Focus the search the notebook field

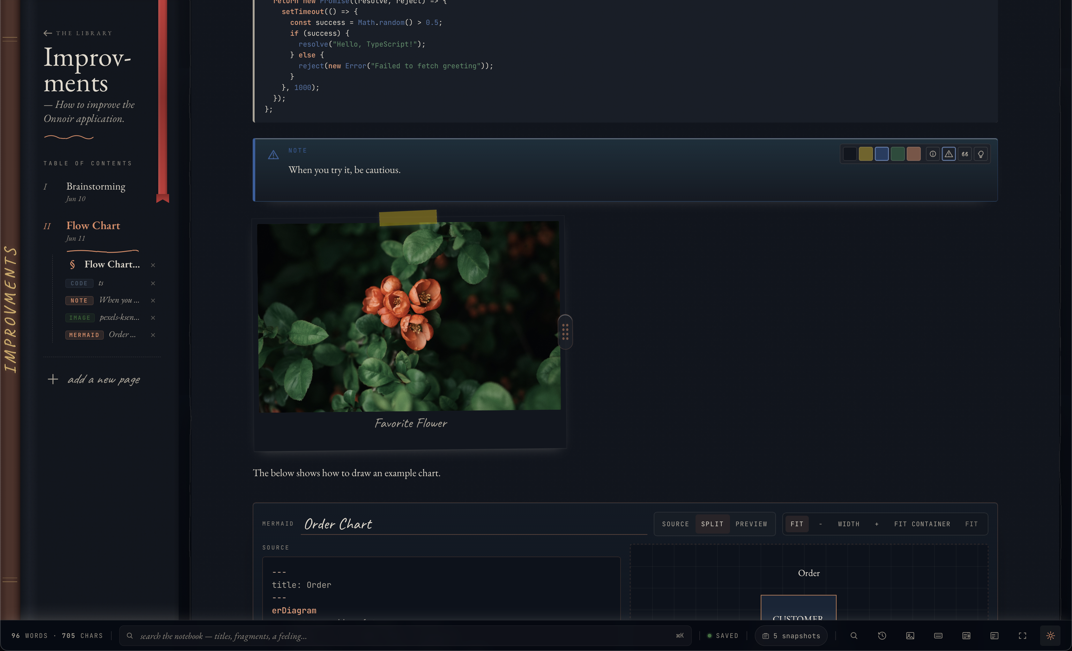pyautogui.click(x=405, y=636)
